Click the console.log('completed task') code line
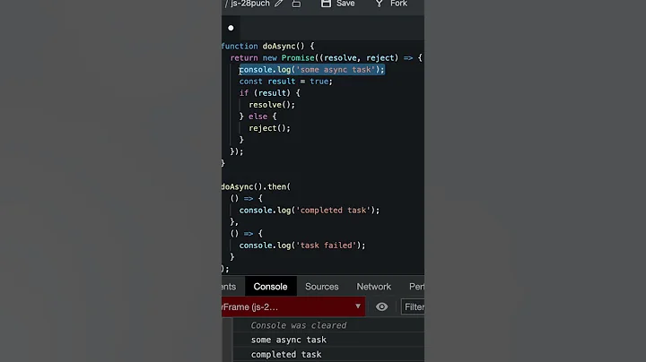Viewport: 646px width, 362px height. pyautogui.click(x=309, y=211)
